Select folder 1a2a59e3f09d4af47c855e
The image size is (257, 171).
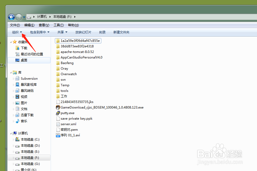point(78,40)
